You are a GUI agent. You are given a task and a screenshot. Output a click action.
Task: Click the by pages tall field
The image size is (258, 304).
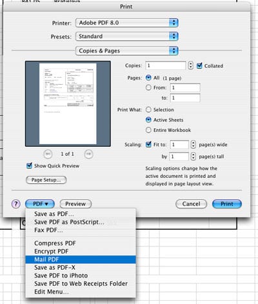(179, 157)
